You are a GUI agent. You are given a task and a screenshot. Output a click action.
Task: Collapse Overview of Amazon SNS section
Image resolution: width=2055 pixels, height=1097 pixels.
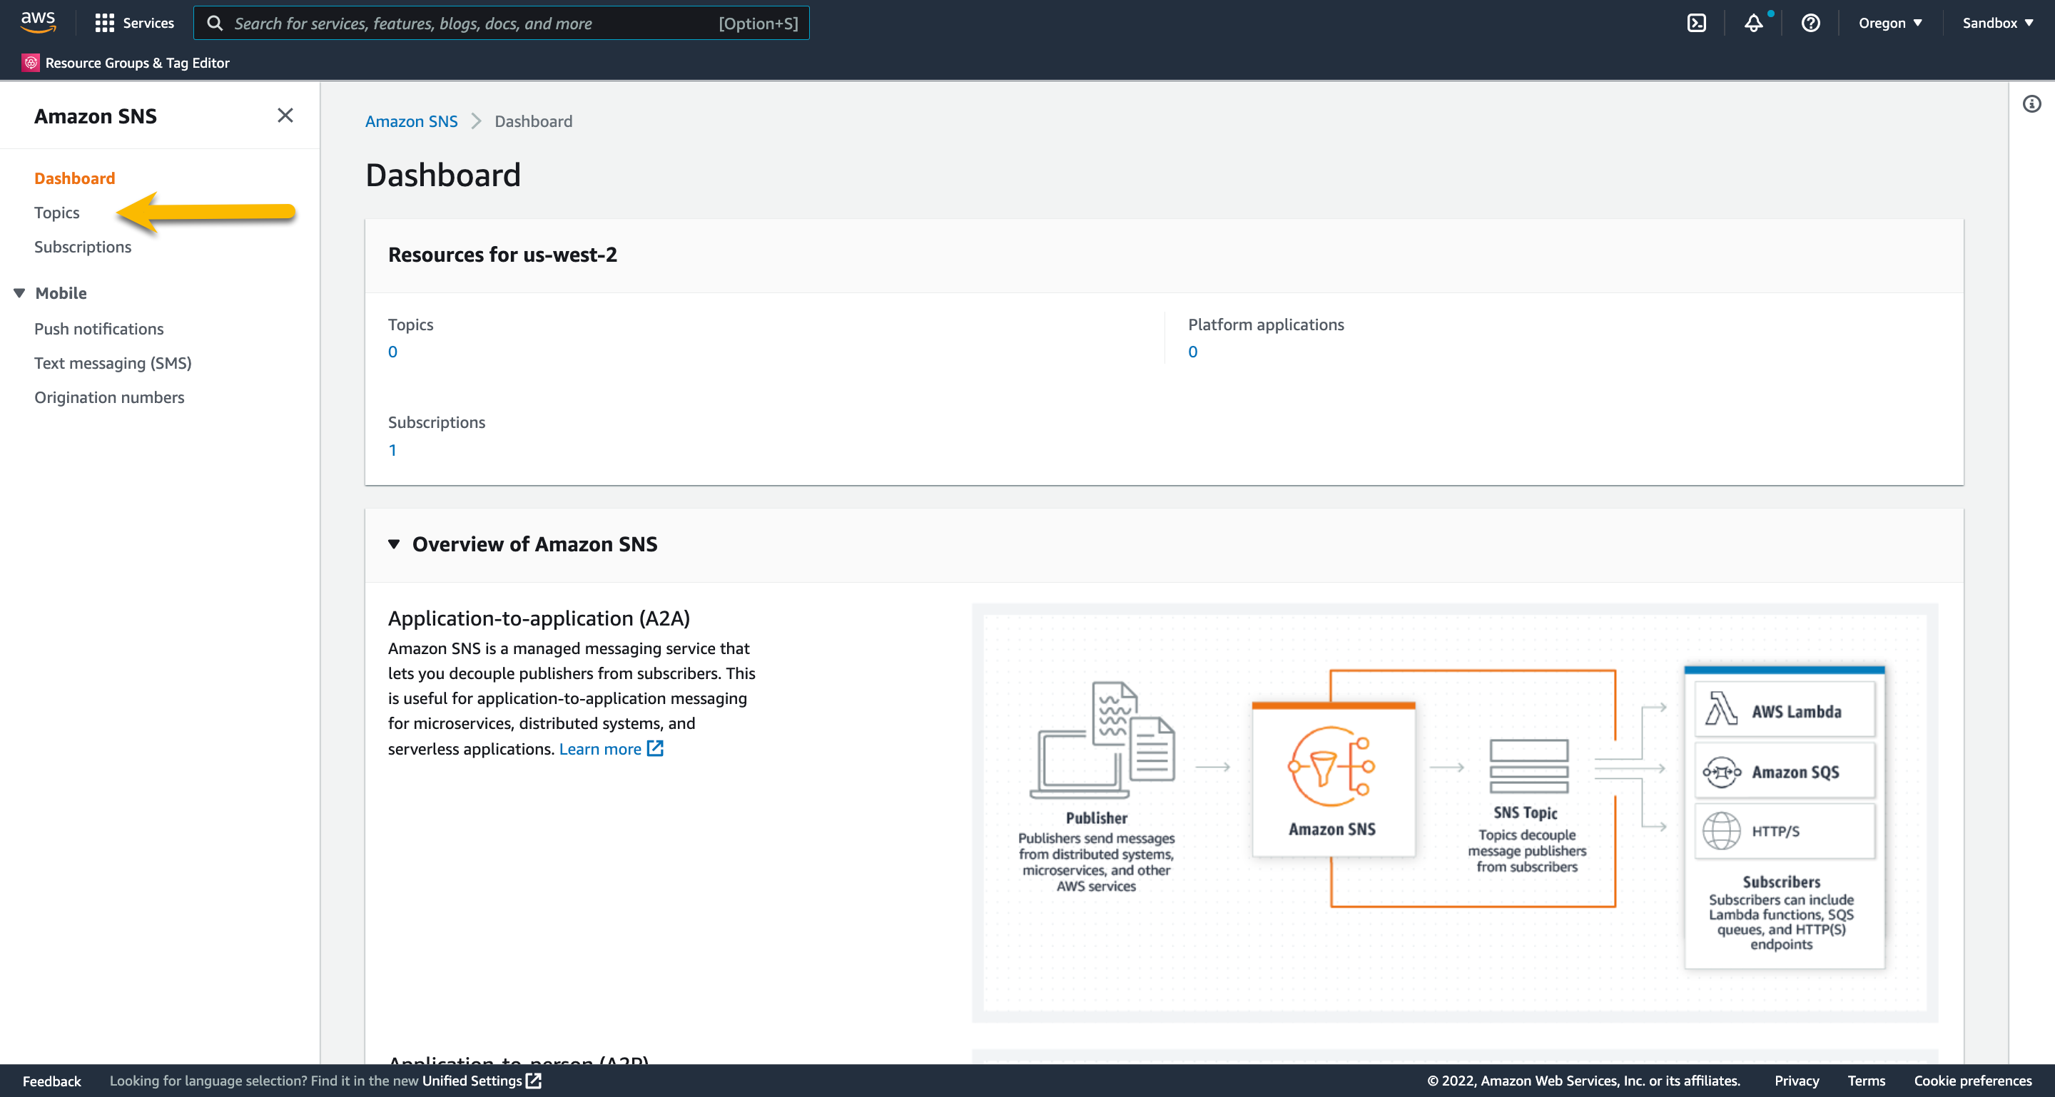click(x=394, y=544)
